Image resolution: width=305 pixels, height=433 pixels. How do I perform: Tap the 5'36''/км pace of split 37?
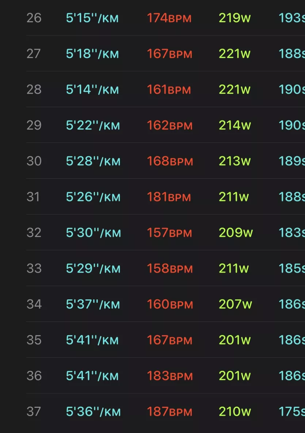tap(93, 411)
